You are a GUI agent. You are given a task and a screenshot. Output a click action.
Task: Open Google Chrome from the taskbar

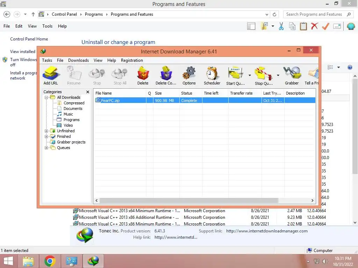click(50, 261)
